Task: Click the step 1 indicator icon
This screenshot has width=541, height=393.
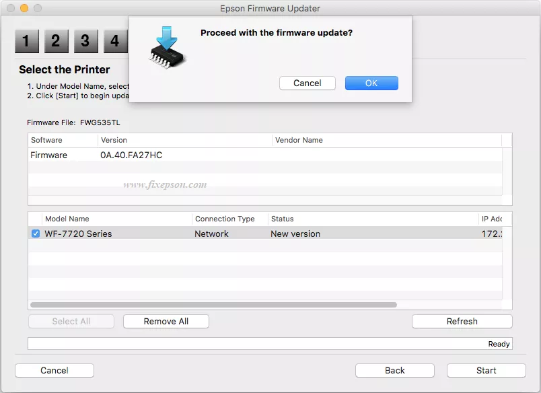Action: 26,42
